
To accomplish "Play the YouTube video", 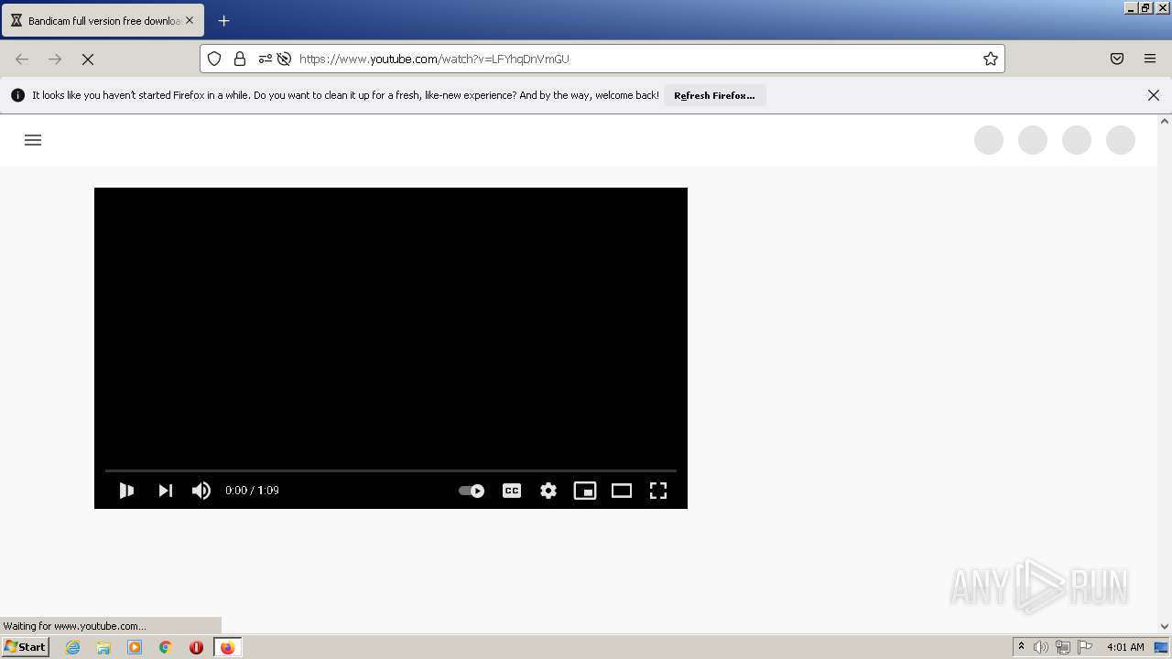I will (x=126, y=491).
